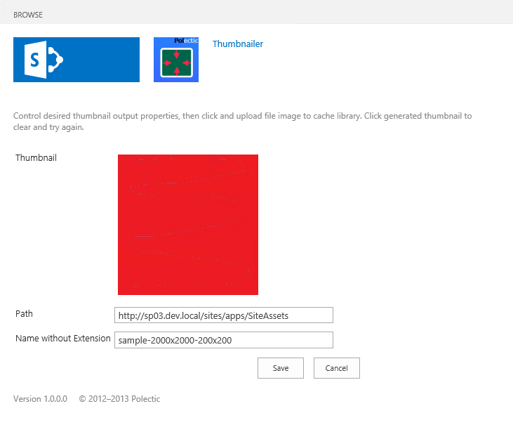This screenshot has height=432, width=513.
Task: Select the Thumbnail label text
Action: (x=36, y=158)
